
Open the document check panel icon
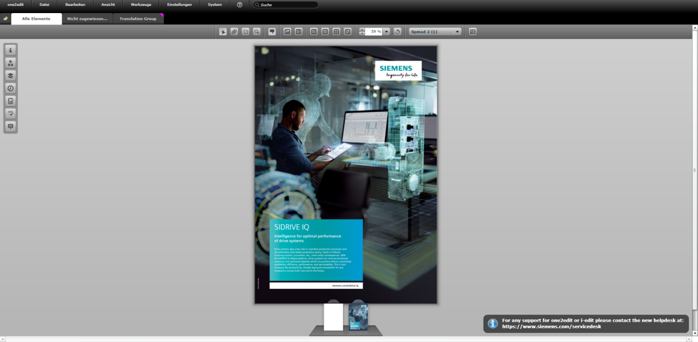11,101
